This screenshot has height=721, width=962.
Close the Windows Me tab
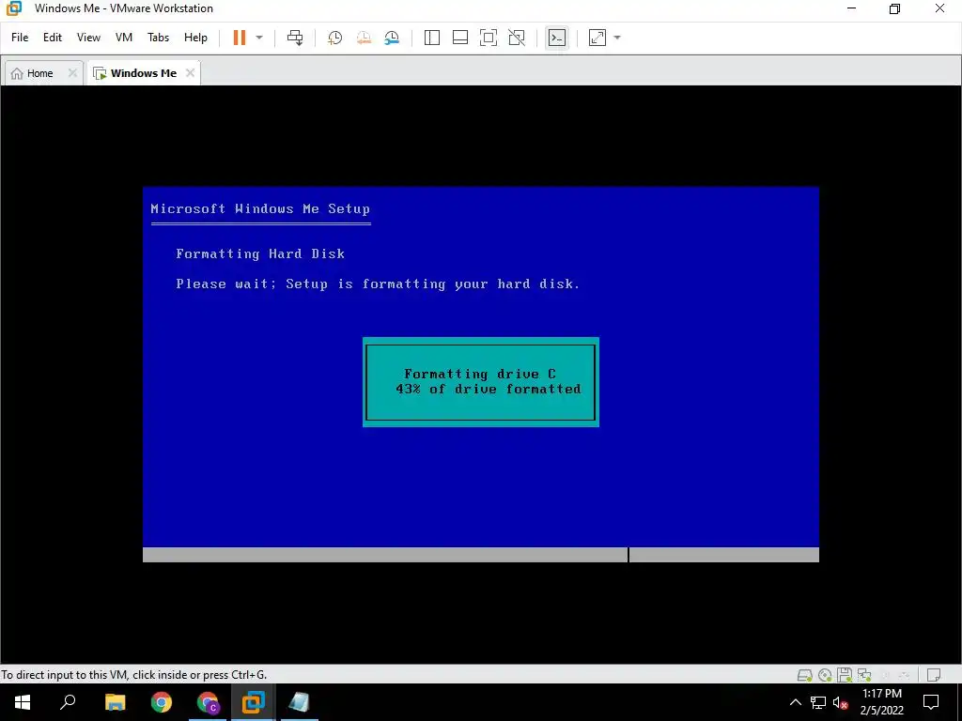coord(190,73)
